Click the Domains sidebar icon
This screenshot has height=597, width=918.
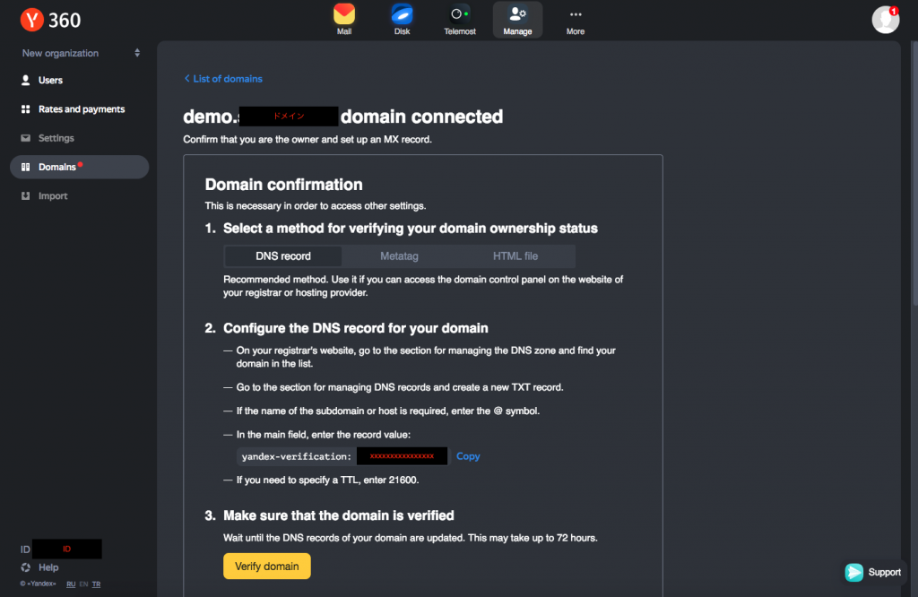click(26, 167)
